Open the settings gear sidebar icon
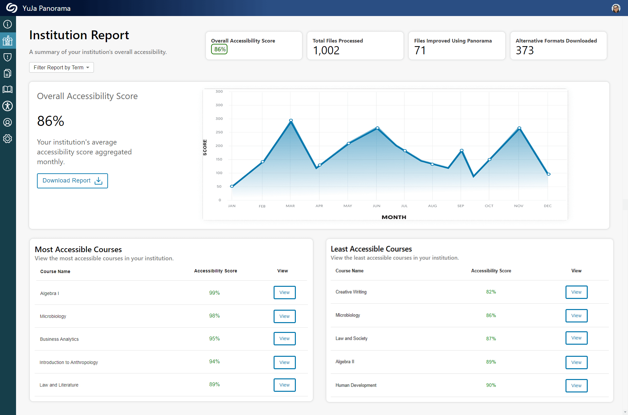Viewport: 628px width, 415px height. (8, 139)
